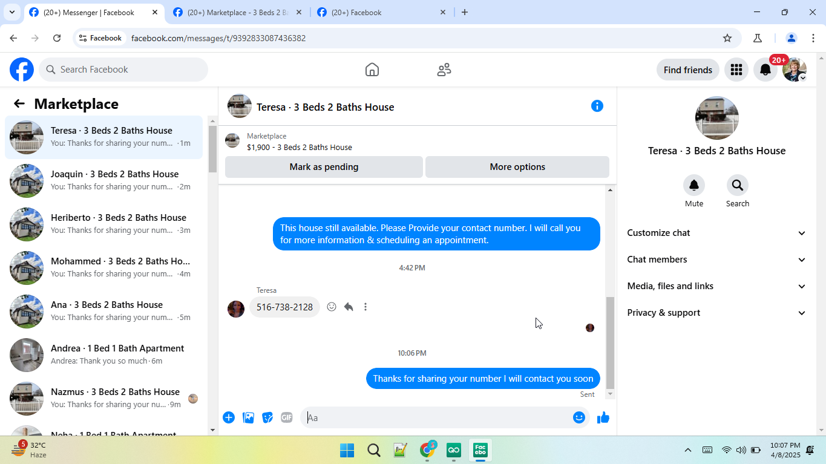Open Joaquin conversation

point(104,180)
